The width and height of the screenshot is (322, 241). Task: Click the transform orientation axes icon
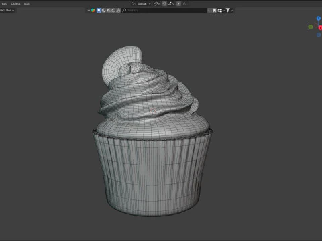click(x=134, y=3)
